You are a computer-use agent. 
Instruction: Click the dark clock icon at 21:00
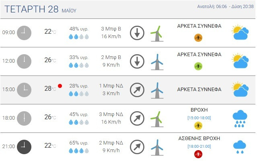[x=24, y=147]
